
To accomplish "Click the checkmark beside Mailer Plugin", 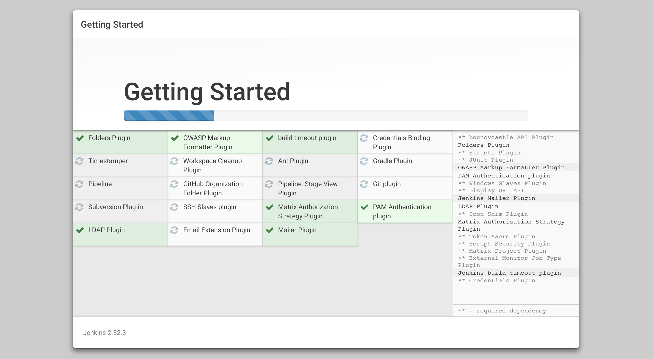I will coord(270,230).
